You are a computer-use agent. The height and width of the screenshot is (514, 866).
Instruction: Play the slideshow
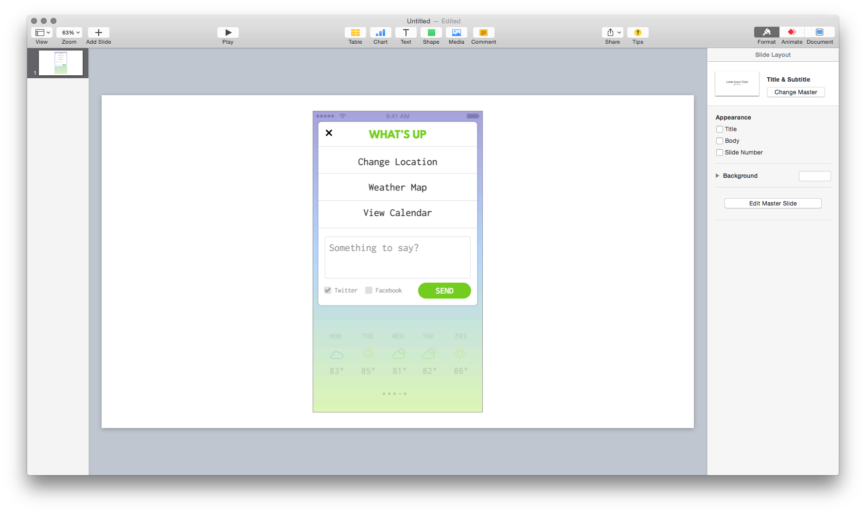click(228, 33)
